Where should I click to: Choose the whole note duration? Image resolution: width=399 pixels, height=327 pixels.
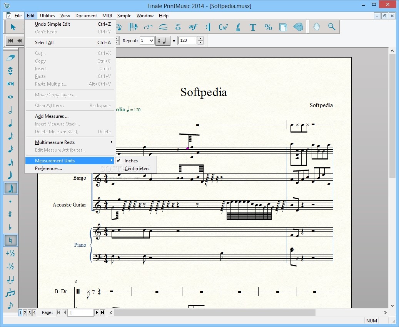click(10, 97)
